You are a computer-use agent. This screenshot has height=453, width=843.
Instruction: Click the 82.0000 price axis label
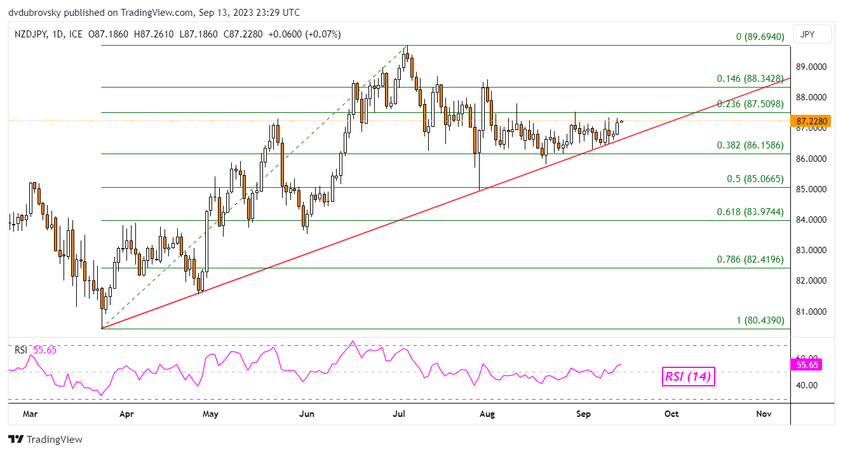click(x=812, y=280)
